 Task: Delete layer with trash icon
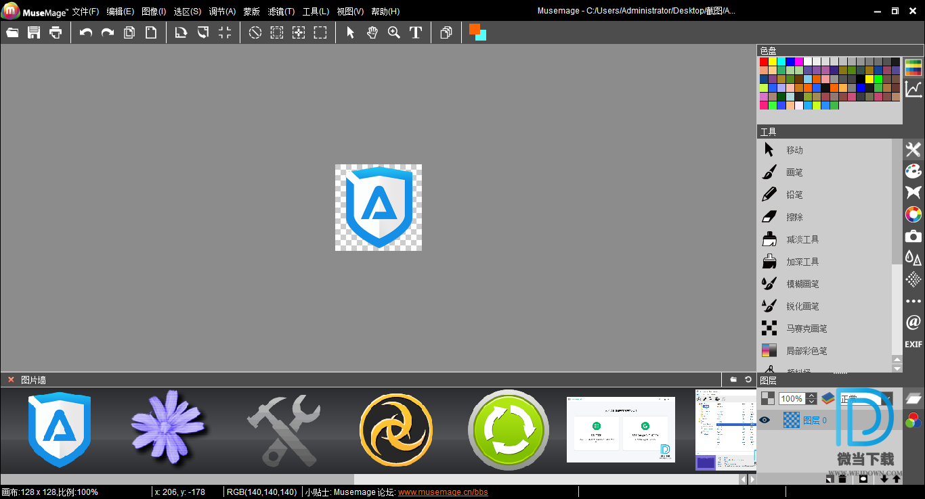coord(842,479)
